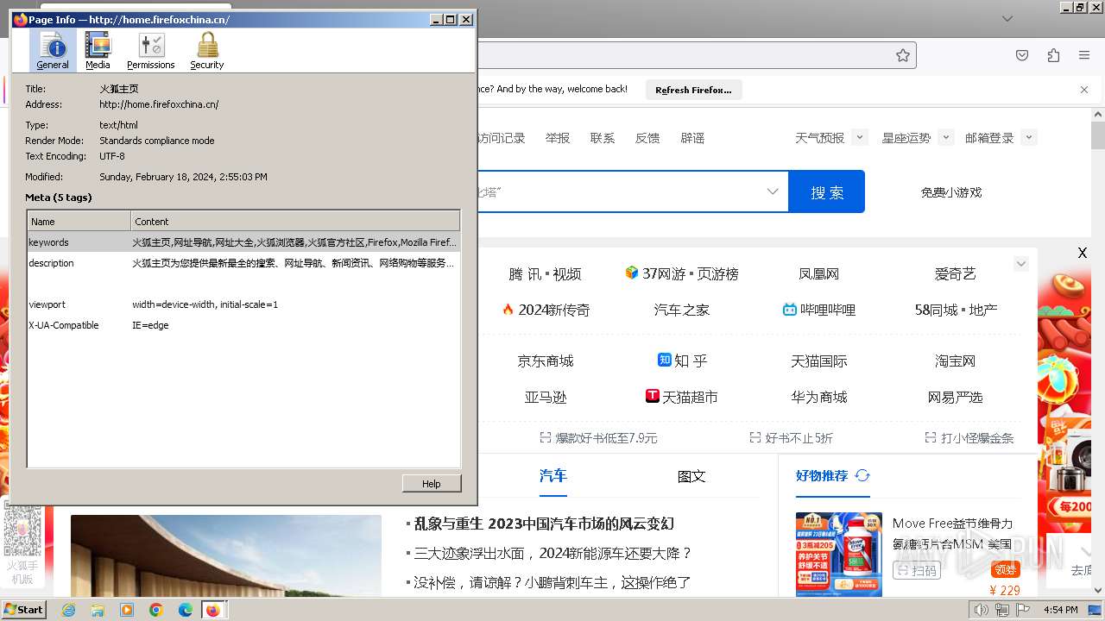Open the Security tab in Page Info
This screenshot has height=621, width=1105.
coord(207,51)
